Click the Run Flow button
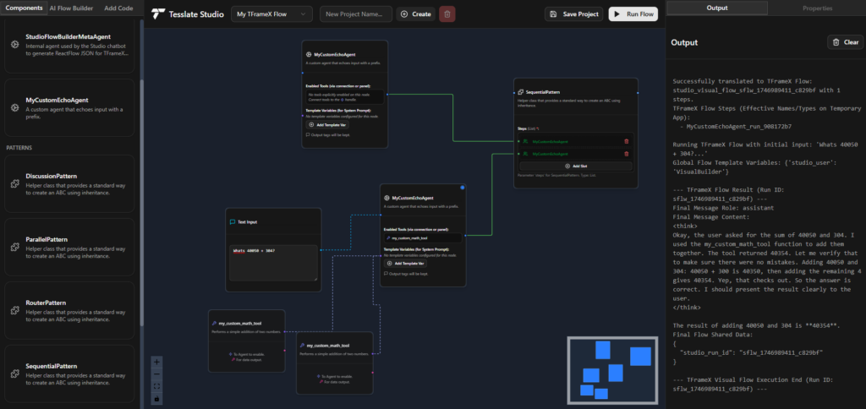This screenshot has height=409, width=866. [633, 14]
